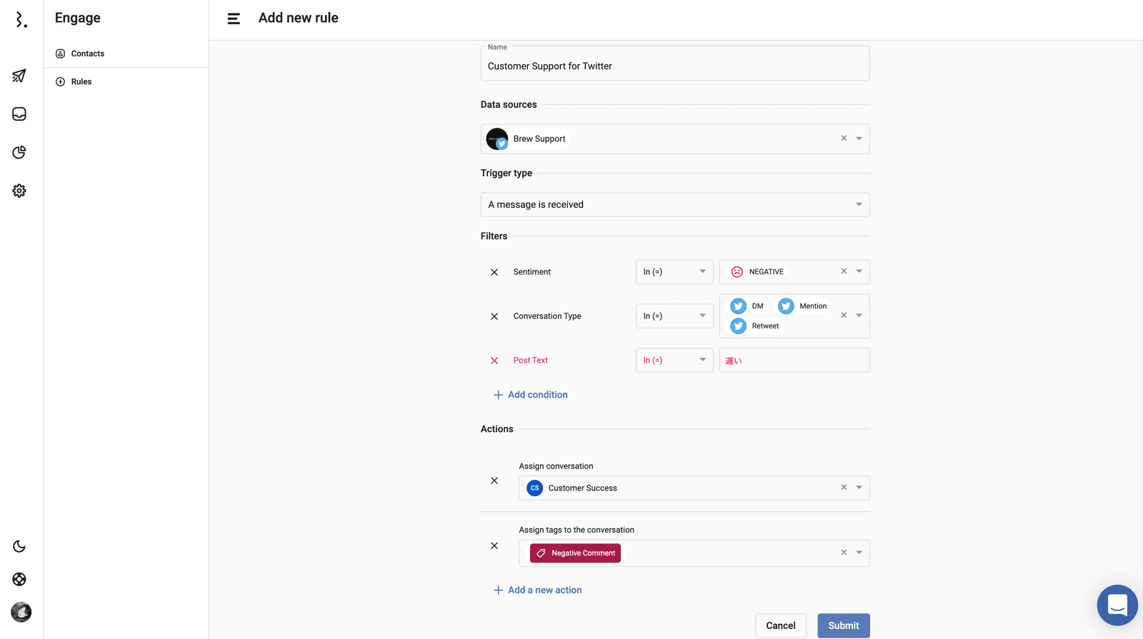Screen dimensions: 1143x639
Task: Expand the Brew Support data source dropdown
Action: coord(859,139)
